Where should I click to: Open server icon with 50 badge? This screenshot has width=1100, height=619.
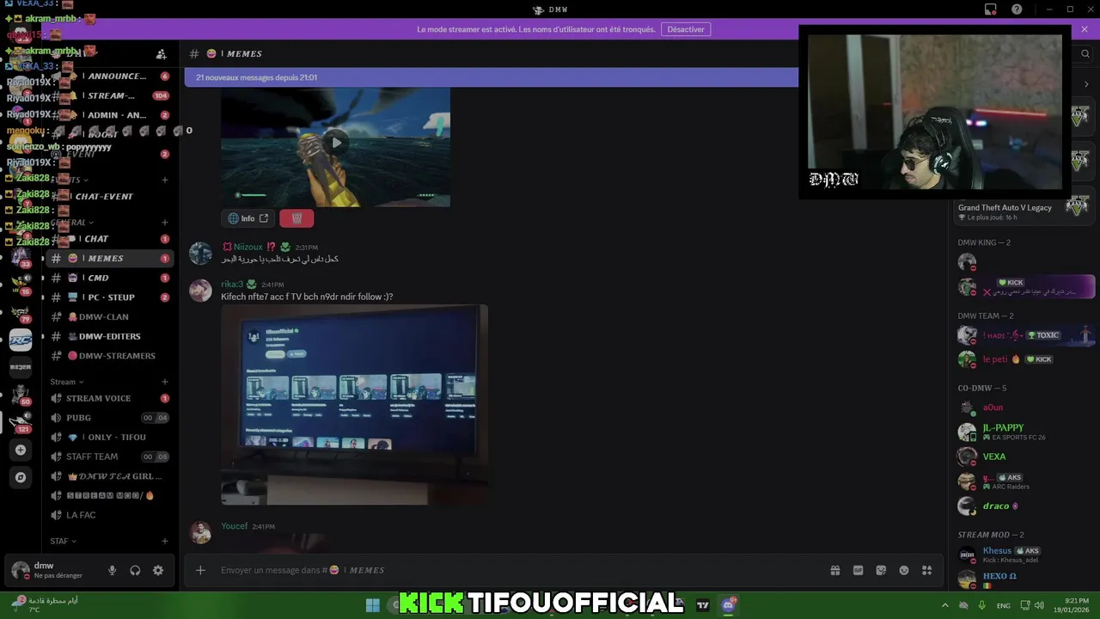click(21, 394)
